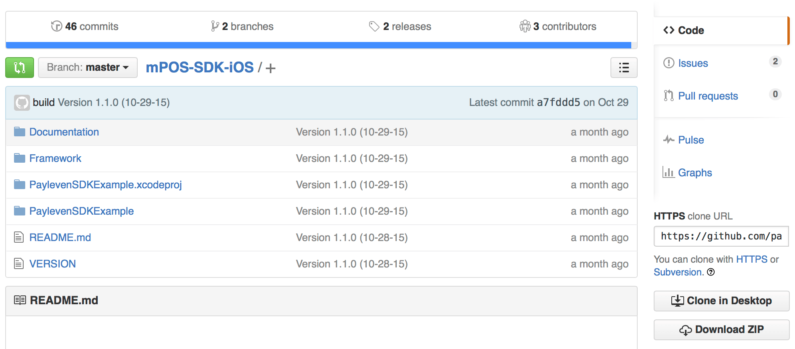The width and height of the screenshot is (795, 349).
Task: Open the Pull requests tab
Action: tap(708, 96)
